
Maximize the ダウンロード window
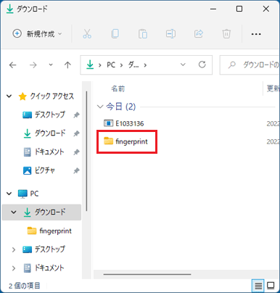click(x=239, y=9)
